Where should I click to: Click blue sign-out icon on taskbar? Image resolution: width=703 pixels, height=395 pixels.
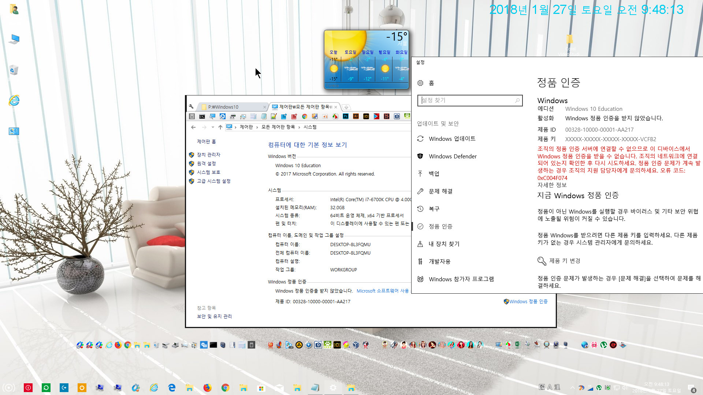tap(64, 388)
